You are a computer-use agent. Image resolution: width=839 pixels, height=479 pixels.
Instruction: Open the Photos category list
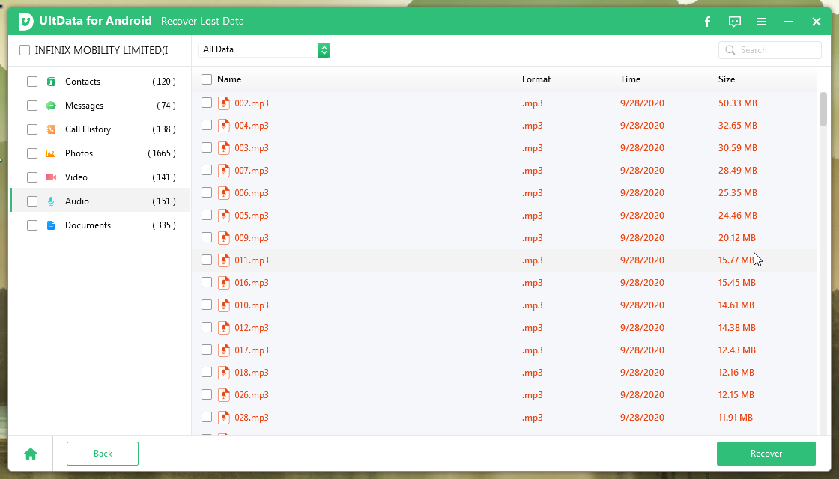pyautogui.click(x=100, y=153)
